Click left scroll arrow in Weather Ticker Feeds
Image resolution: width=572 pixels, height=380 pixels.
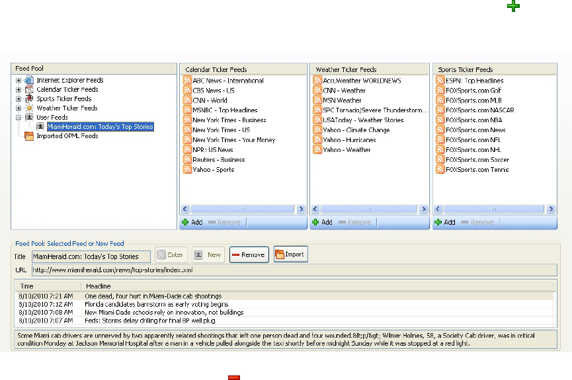[x=315, y=209]
